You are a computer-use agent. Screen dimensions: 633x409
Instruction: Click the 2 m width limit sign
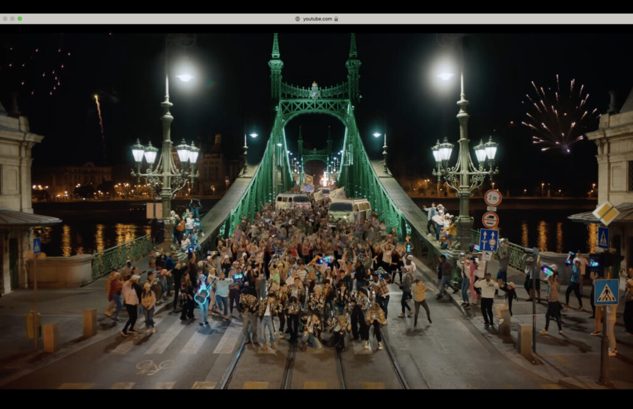493,198
